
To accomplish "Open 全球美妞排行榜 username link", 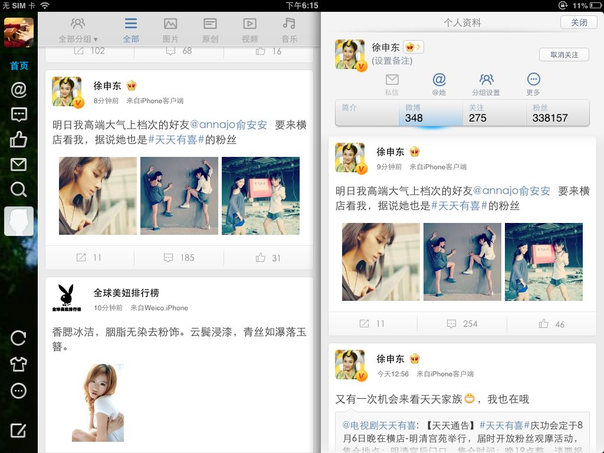I will coord(126,293).
